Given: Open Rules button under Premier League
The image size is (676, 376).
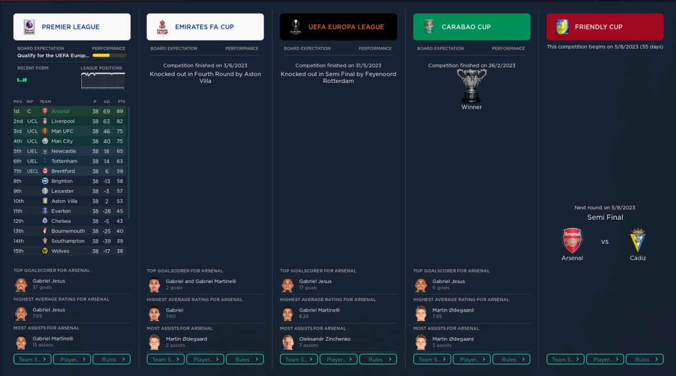Looking at the screenshot, I should (x=111, y=360).
